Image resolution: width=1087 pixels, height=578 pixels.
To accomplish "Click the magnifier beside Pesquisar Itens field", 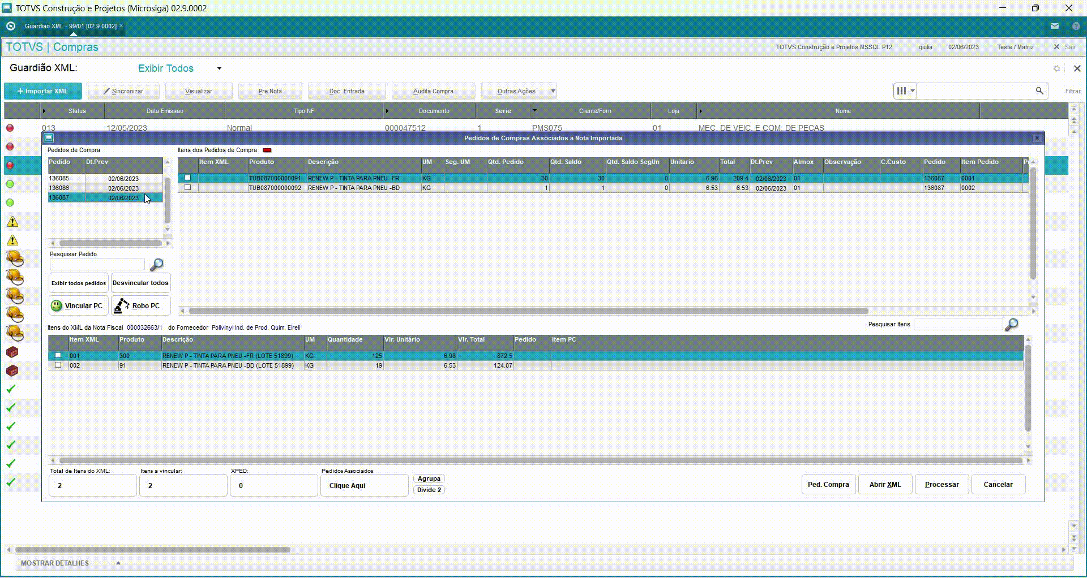I will [1011, 325].
